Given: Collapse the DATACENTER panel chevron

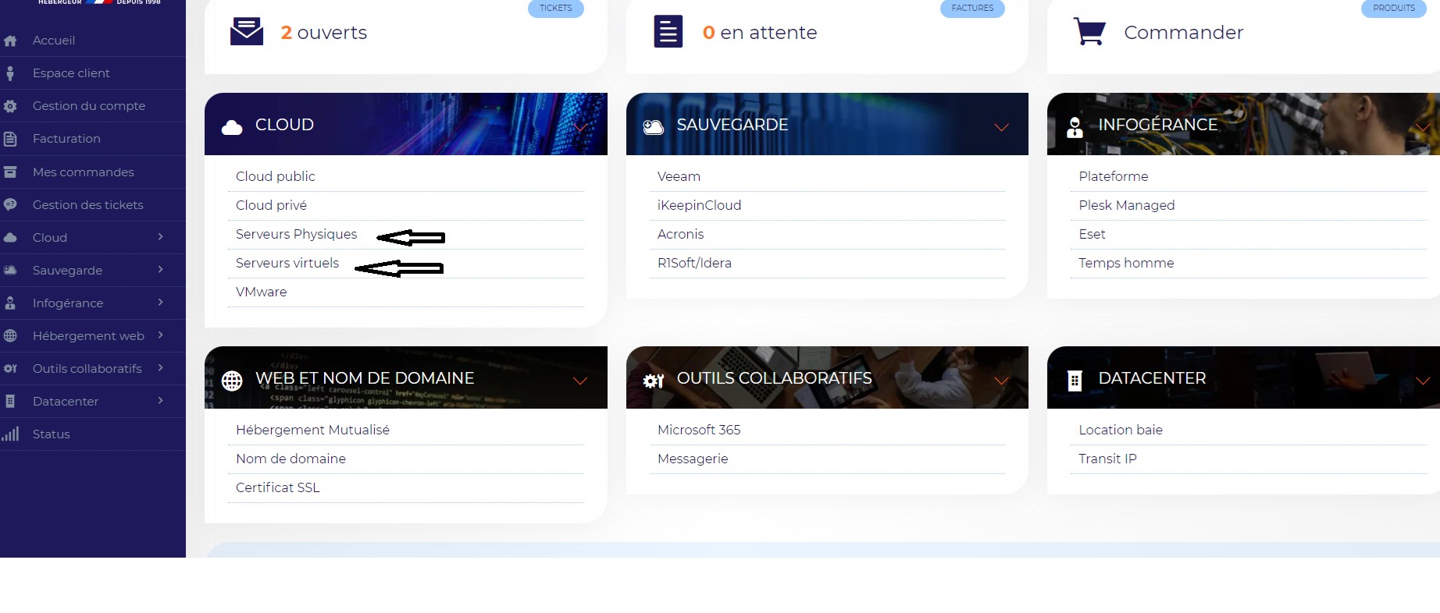Looking at the screenshot, I should (x=1423, y=381).
